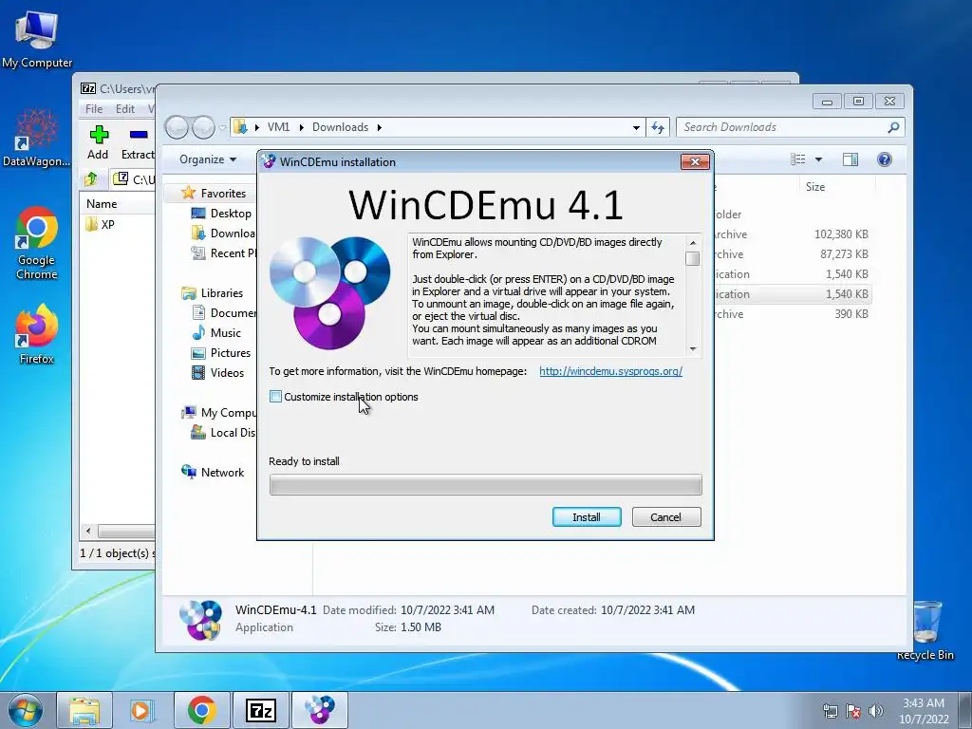This screenshot has width=972, height=729.
Task: Toggle the preview pane button
Action: [850, 159]
